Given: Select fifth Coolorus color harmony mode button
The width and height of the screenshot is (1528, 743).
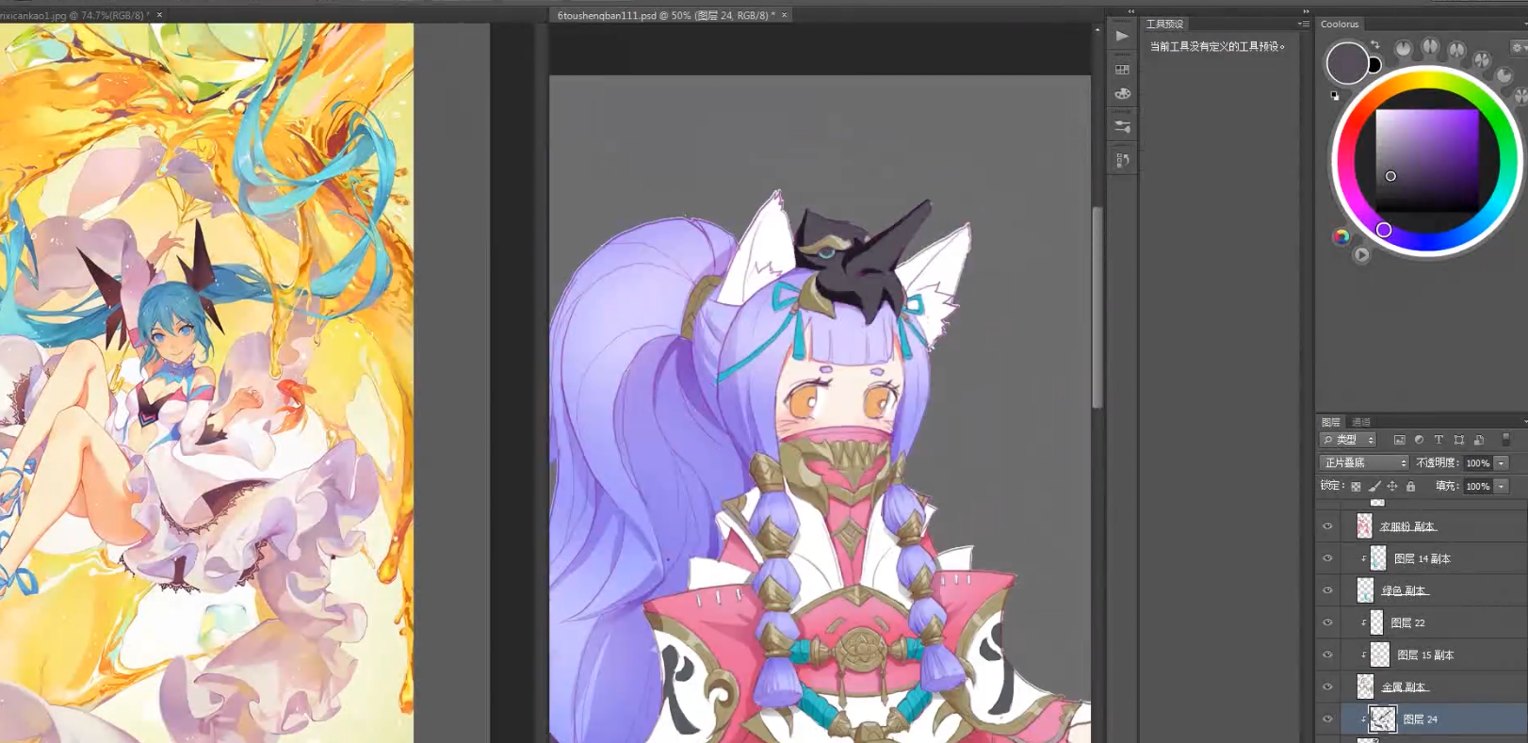Looking at the screenshot, I should [1504, 75].
